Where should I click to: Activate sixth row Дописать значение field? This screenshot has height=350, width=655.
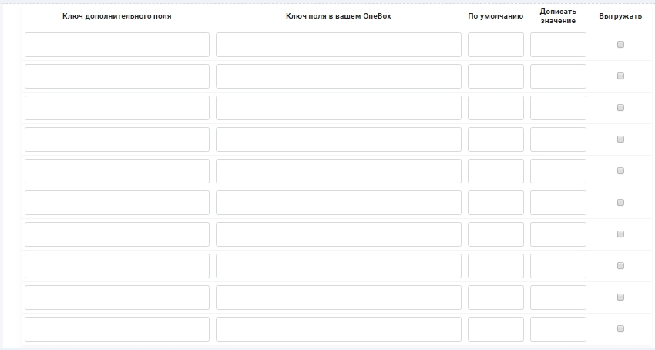pyautogui.click(x=558, y=203)
